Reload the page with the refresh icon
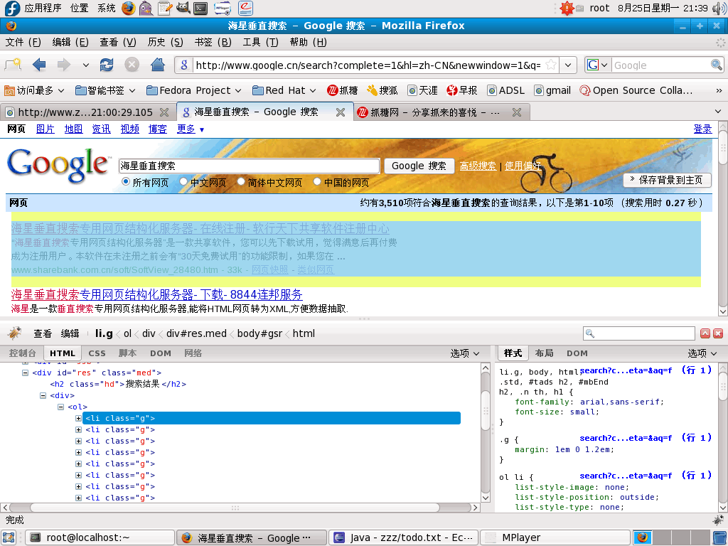 [x=107, y=65]
